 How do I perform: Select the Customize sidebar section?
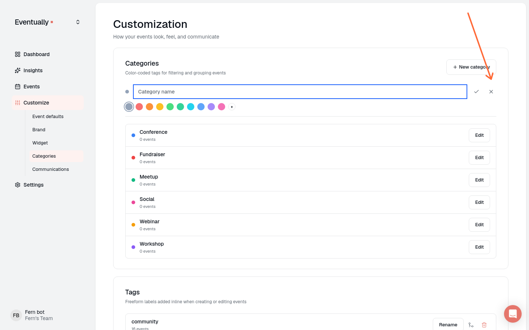[x=47, y=103]
